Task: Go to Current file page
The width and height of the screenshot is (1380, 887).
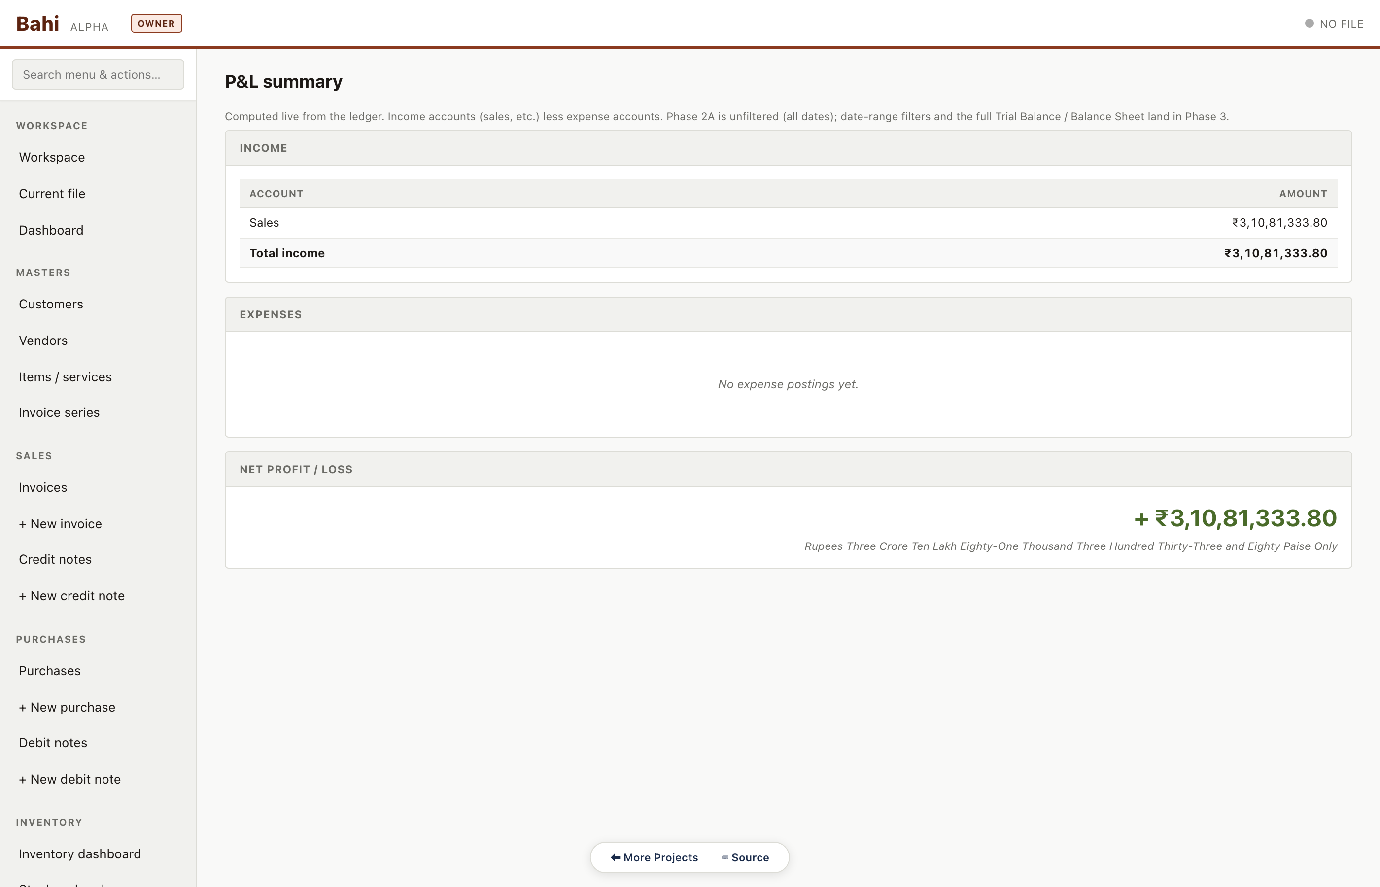Action: point(52,194)
